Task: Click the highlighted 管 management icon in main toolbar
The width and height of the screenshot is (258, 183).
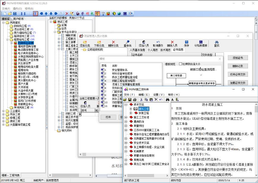Action: pyautogui.click(x=97, y=14)
